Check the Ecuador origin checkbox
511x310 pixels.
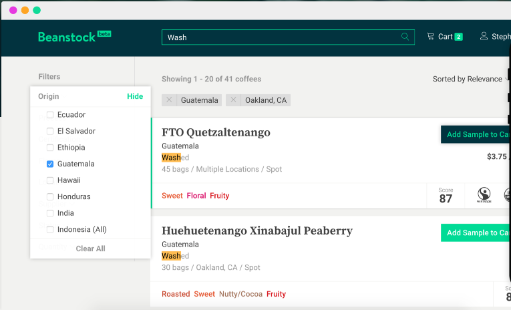coord(50,115)
